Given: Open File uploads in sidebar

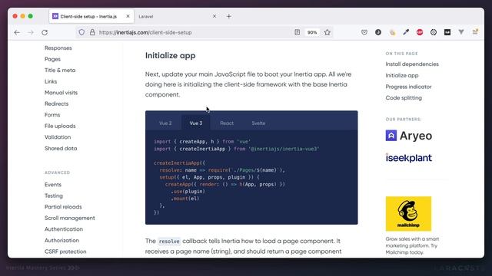Looking at the screenshot, I should coord(60,126).
